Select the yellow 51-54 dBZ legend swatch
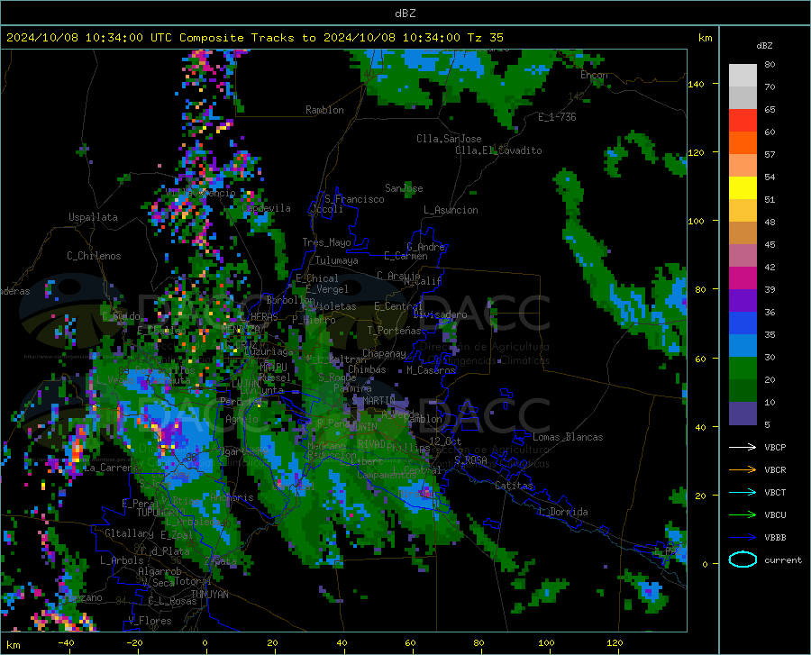Viewport: 811px width, 655px height. pyautogui.click(x=743, y=188)
